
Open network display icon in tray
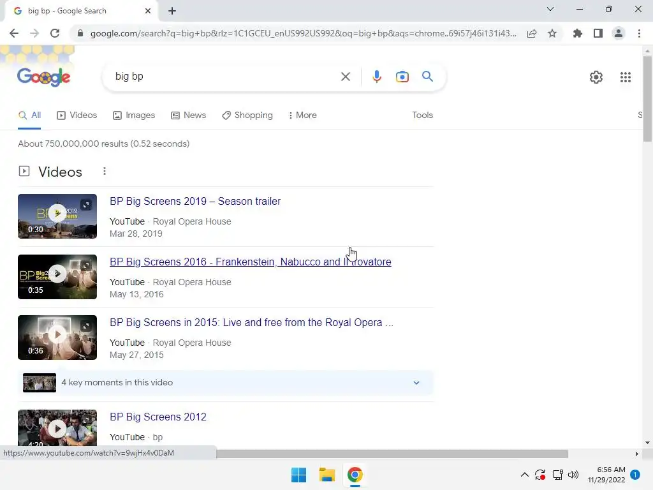pos(557,475)
